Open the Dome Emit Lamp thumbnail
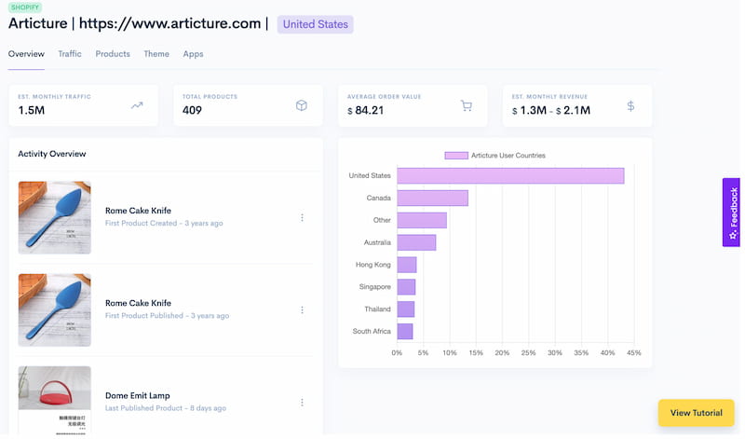 55,401
